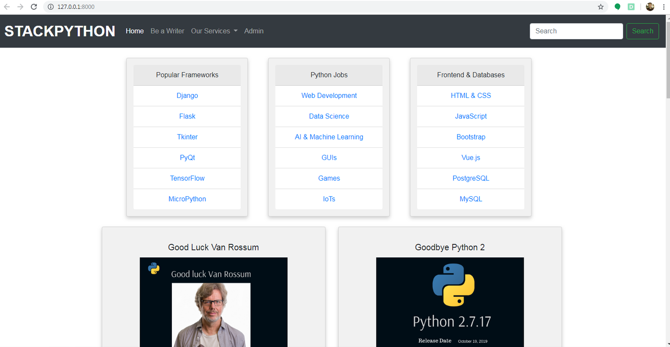
Task: Open Chrome's three-dot menu
Action: click(663, 7)
